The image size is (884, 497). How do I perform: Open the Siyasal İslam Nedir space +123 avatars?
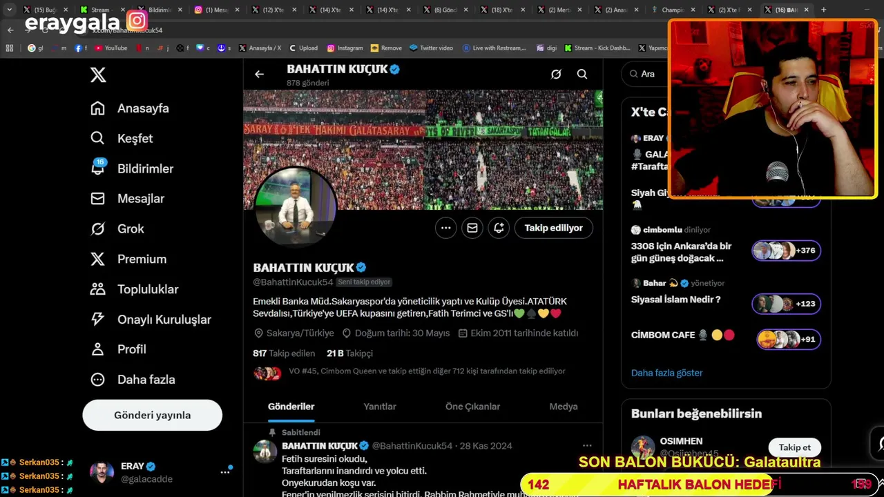point(786,304)
